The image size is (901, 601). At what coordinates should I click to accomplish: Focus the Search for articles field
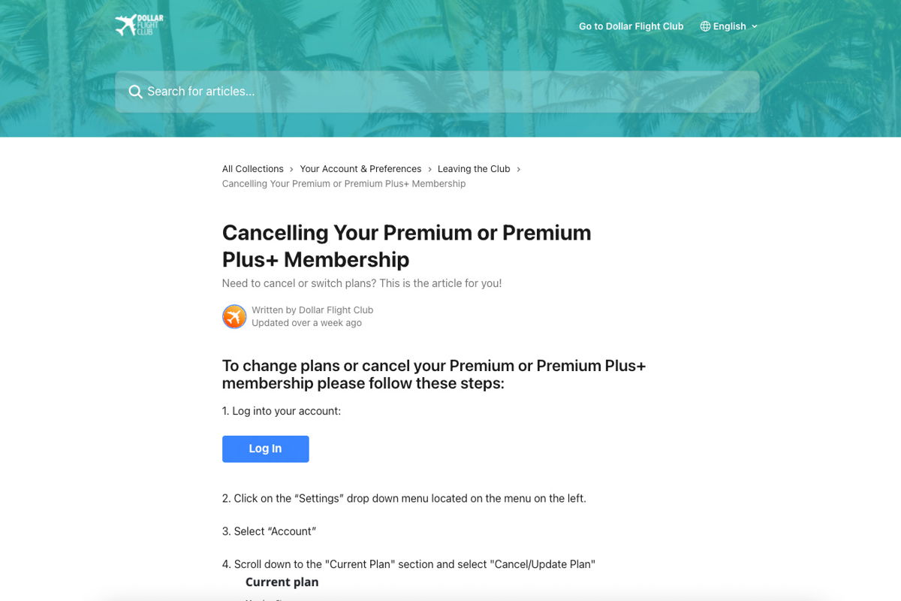450,92
